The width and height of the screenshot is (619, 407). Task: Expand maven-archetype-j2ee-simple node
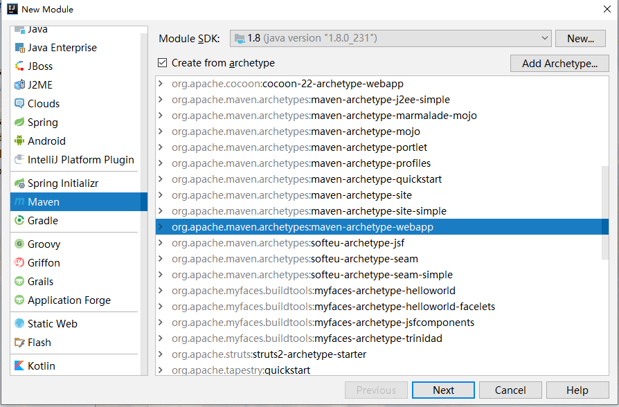(160, 100)
